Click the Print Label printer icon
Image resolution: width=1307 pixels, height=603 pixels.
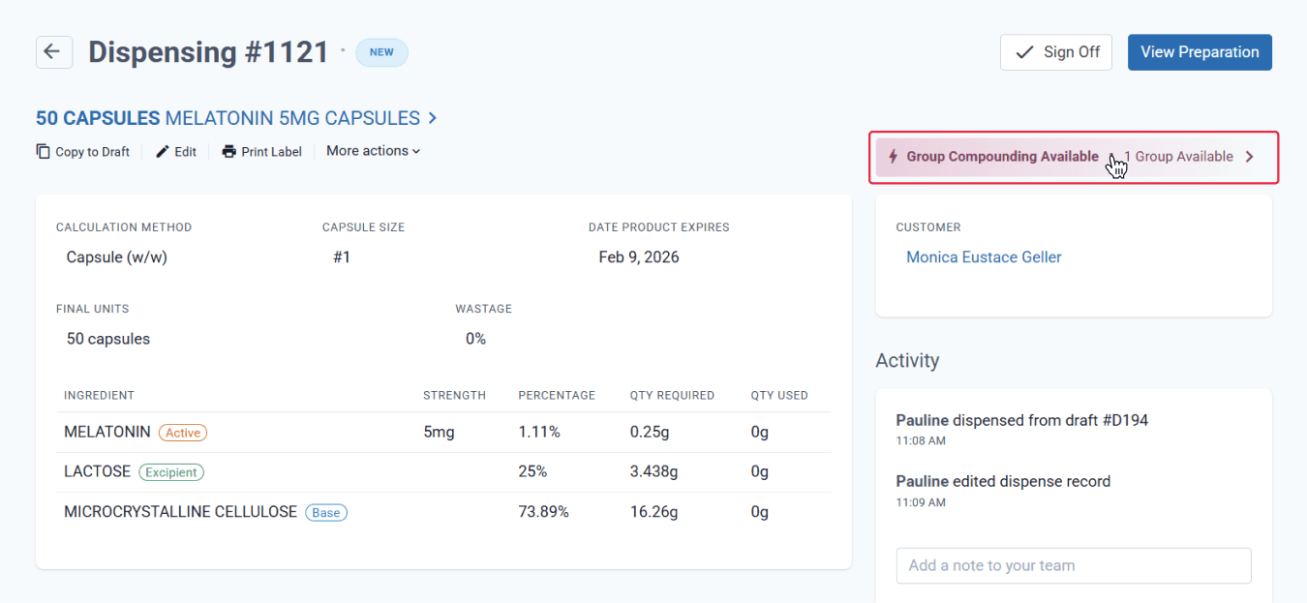click(228, 151)
